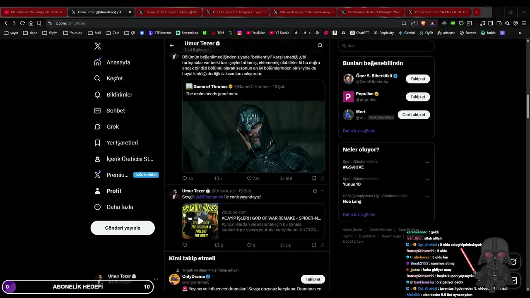Open Sohbet messages
This screenshot has width=530, height=298.
click(109, 111)
